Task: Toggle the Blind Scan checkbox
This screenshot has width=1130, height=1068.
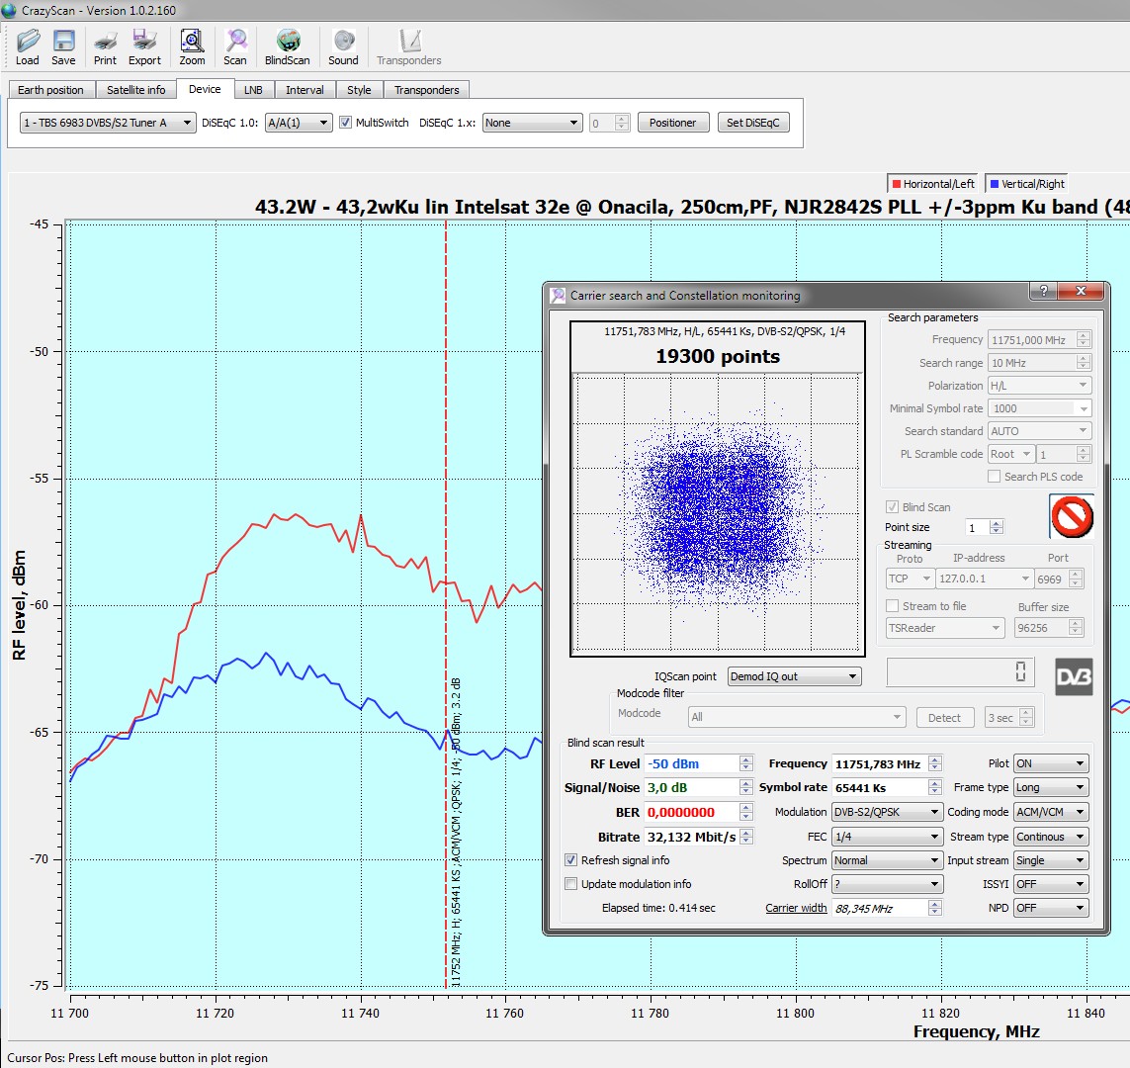Action: tap(892, 507)
